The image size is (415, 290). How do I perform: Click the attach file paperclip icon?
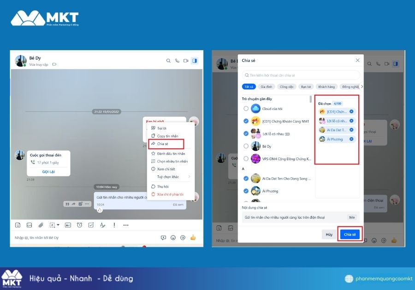[x=41, y=225]
